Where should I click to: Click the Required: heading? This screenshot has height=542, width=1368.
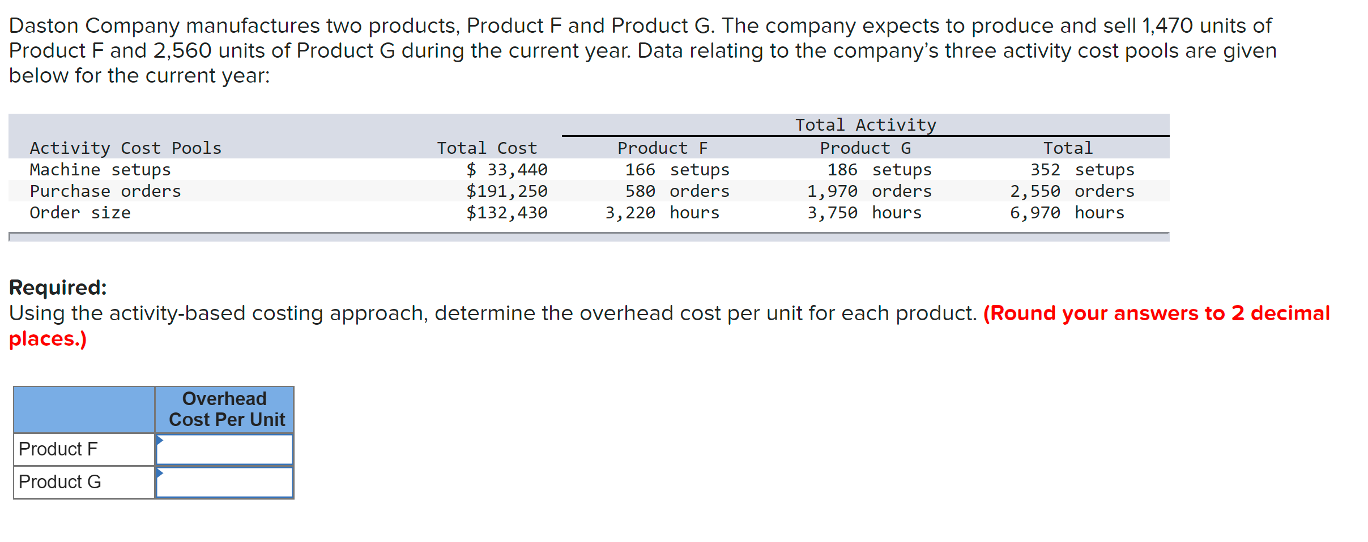[58, 287]
